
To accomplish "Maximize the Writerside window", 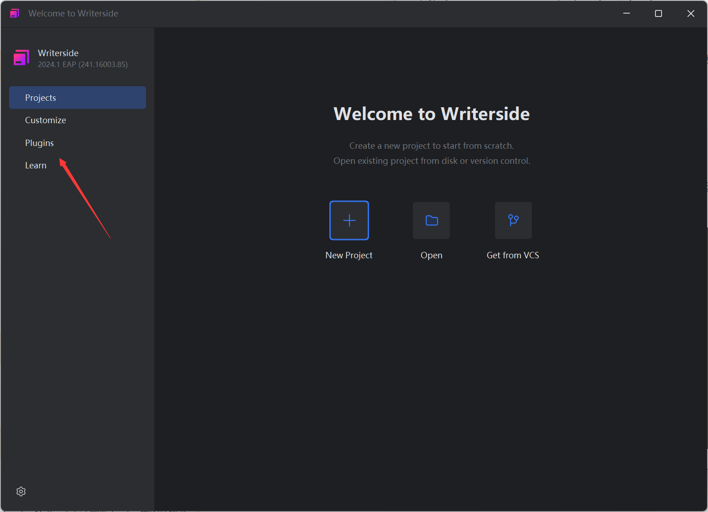I will [658, 13].
